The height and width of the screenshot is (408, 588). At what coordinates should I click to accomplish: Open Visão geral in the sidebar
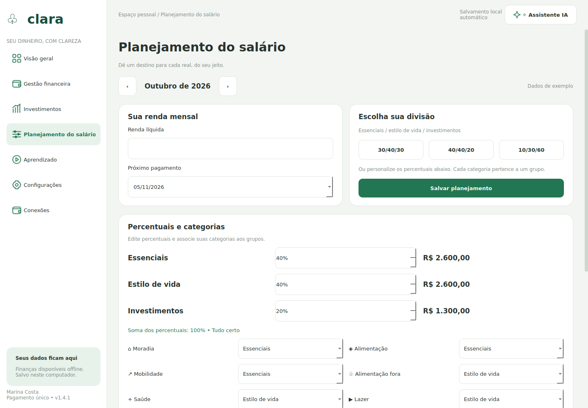click(53, 58)
